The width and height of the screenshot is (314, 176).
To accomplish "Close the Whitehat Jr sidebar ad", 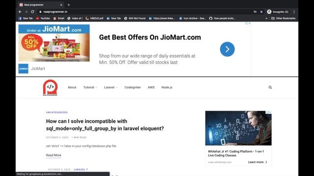I will (x=270, y=112).
